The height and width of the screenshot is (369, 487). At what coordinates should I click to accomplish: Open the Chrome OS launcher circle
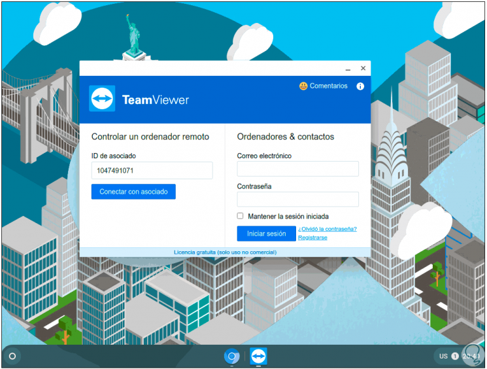click(12, 356)
